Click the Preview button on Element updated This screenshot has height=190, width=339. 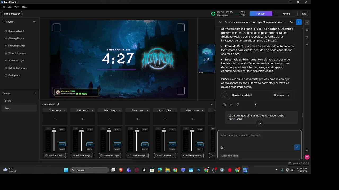point(279,95)
